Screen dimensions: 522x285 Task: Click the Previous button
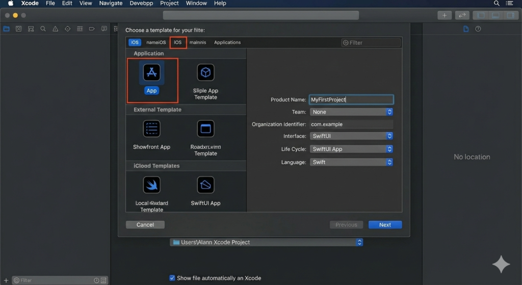click(346, 225)
